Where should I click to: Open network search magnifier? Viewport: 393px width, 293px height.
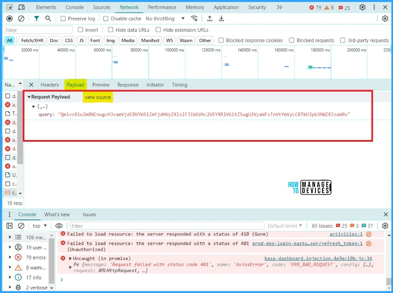(48, 19)
